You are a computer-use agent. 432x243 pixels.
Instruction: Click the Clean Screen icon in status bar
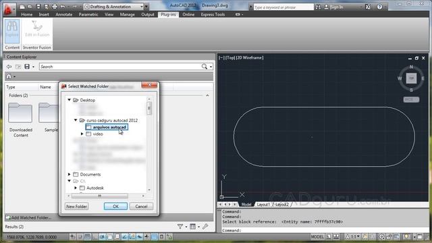click(x=420, y=237)
